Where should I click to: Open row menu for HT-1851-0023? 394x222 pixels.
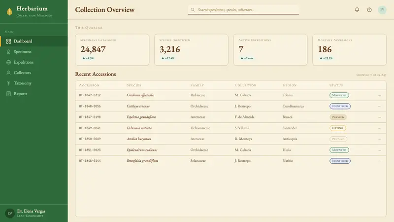tap(379, 150)
